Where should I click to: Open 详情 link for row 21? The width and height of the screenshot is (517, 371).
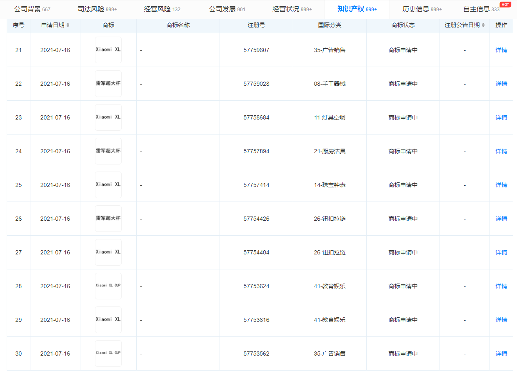coord(501,50)
